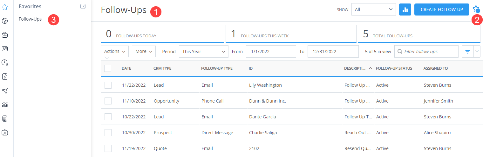This screenshot has width=483, height=157.
Task: Sort by the ID column header
Action: (x=251, y=68)
